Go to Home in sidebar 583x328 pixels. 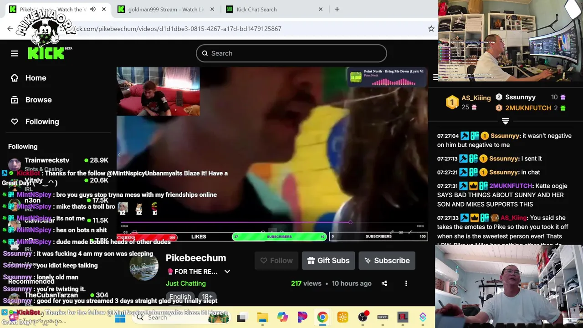(x=36, y=78)
